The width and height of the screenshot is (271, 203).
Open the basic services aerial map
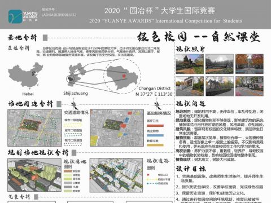tap(117, 128)
